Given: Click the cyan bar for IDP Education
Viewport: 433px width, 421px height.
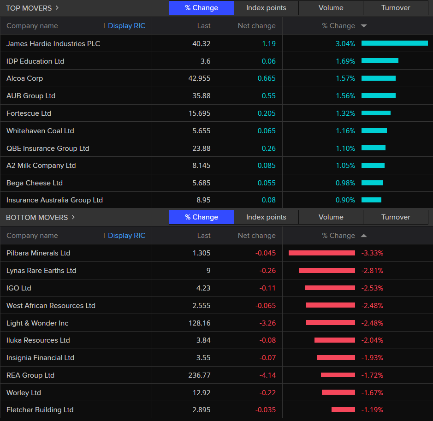Looking at the screenshot, I should pyautogui.click(x=380, y=61).
